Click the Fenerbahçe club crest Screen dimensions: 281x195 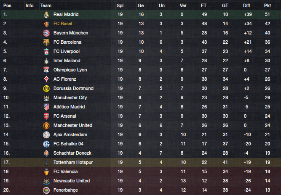46,190
